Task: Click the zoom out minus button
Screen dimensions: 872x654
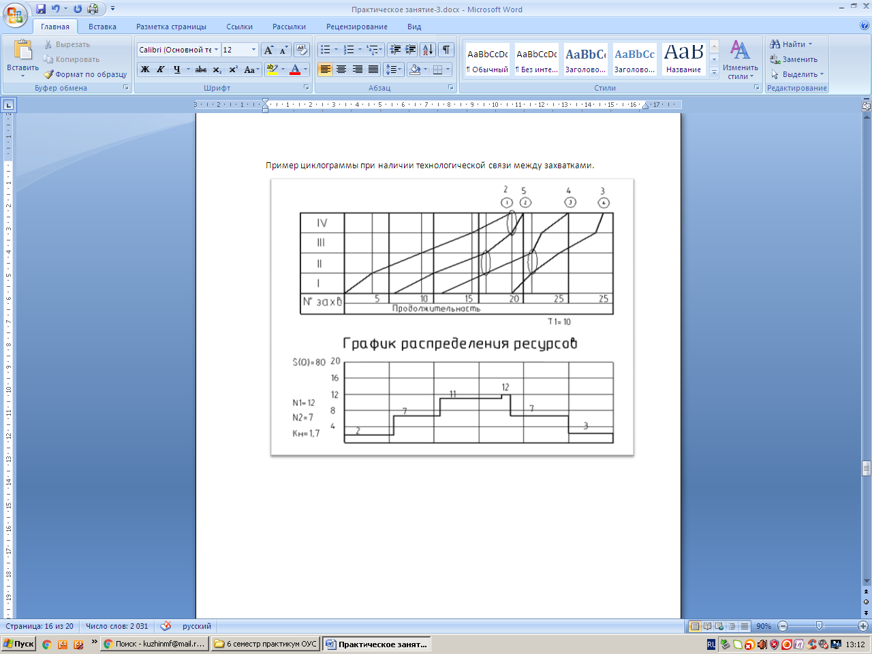Action: click(x=783, y=626)
